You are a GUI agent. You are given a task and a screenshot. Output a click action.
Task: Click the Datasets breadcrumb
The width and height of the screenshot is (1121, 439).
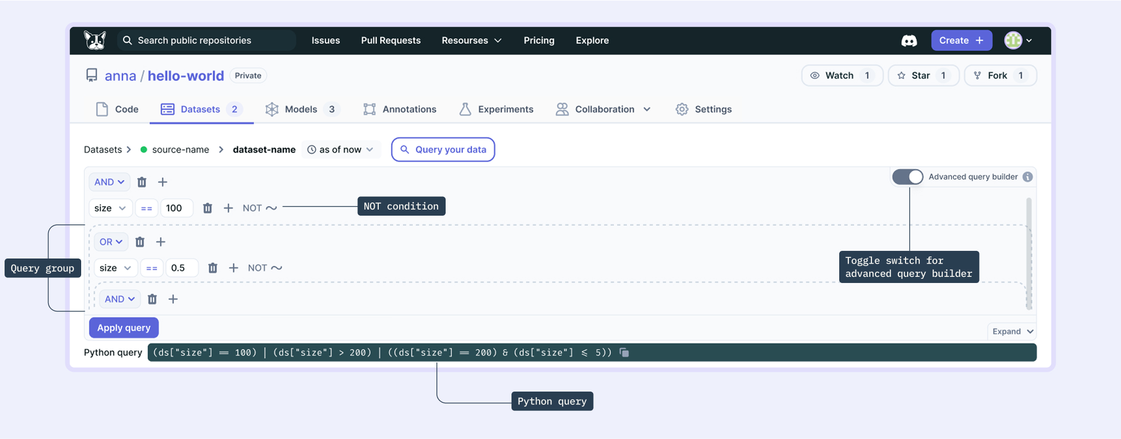point(103,149)
